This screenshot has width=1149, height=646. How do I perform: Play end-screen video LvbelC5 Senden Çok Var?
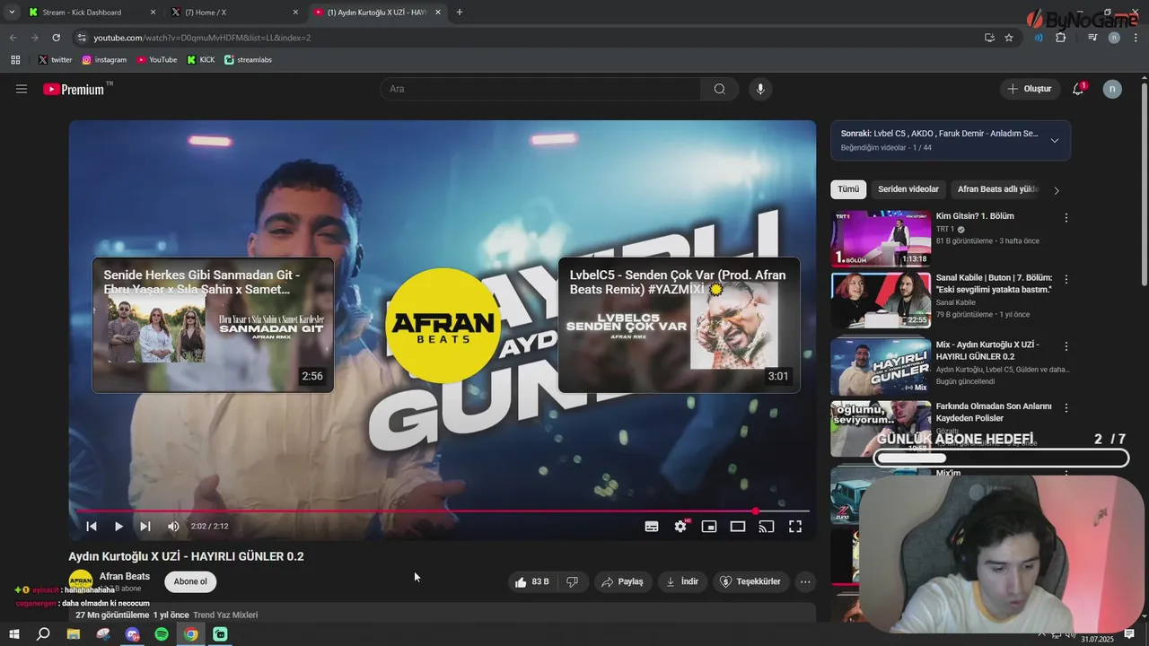[x=679, y=325]
